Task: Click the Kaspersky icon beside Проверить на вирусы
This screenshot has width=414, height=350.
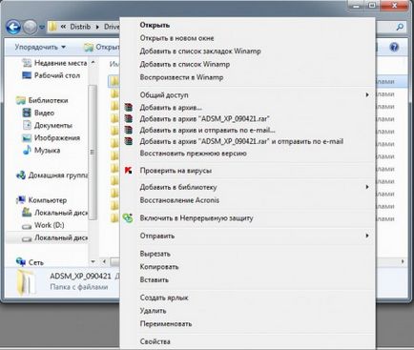Action: point(128,171)
